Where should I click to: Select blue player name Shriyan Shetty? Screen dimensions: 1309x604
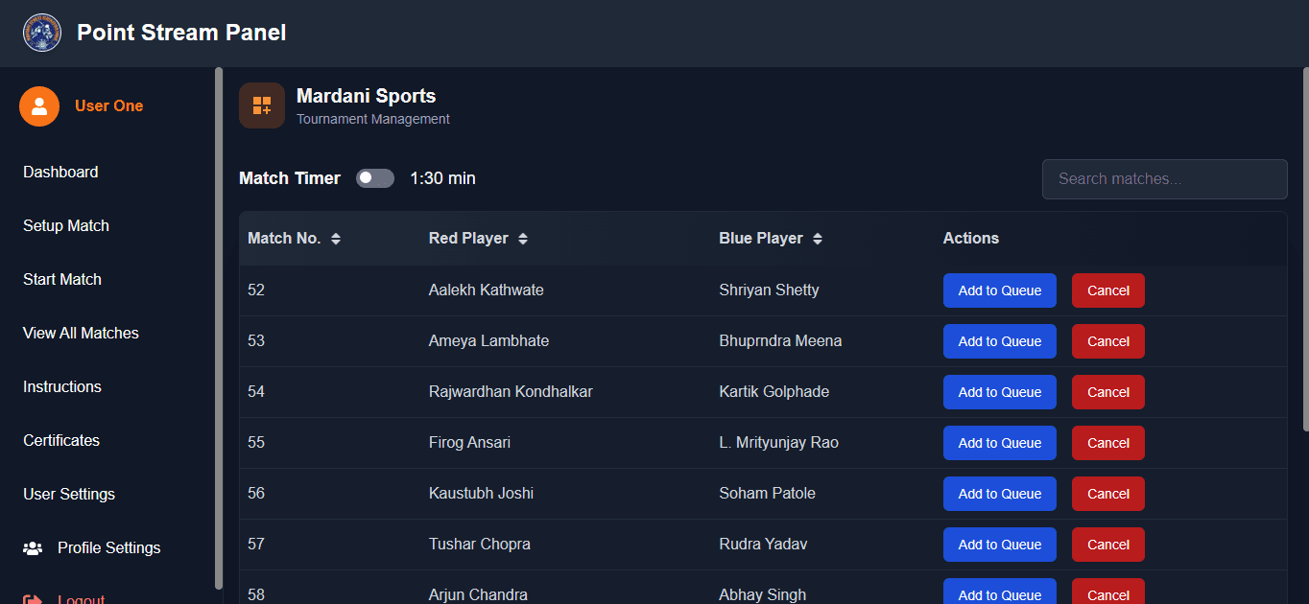pyautogui.click(x=769, y=290)
